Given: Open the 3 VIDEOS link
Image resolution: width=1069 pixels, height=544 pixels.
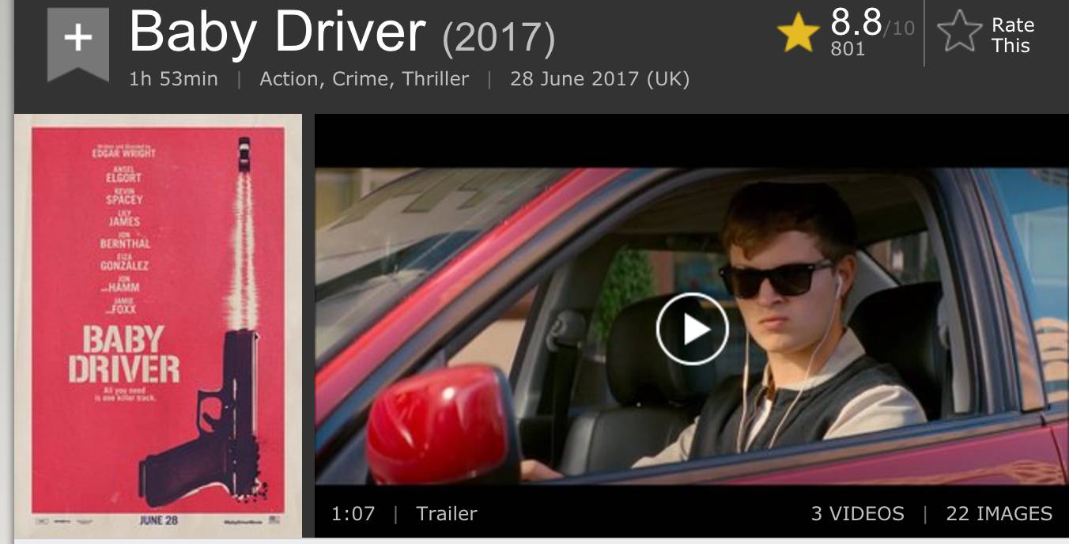Looking at the screenshot, I should tap(857, 513).
